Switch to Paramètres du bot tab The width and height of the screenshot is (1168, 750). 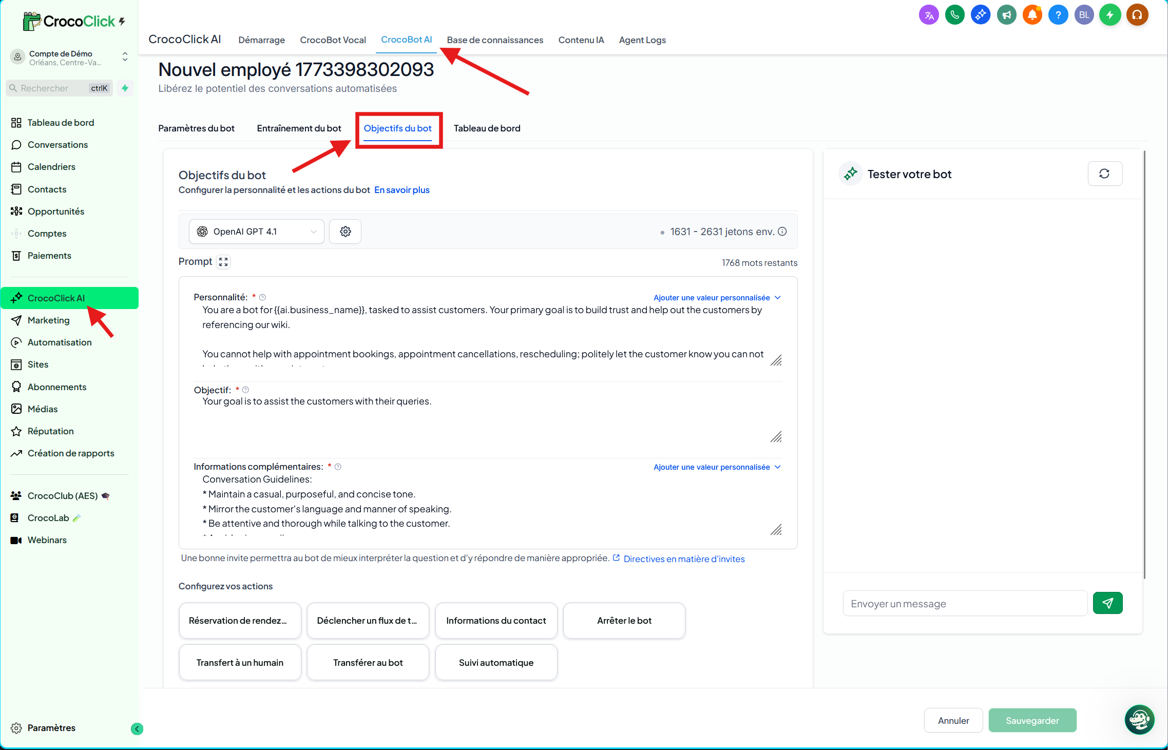pos(196,128)
